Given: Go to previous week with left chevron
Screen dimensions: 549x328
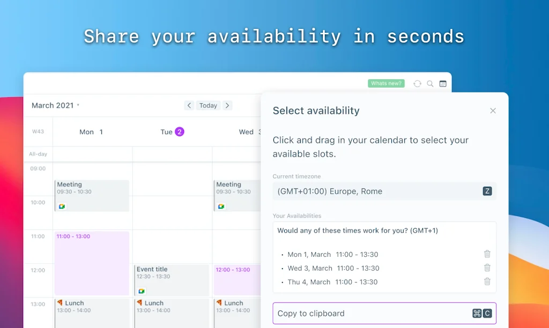Looking at the screenshot, I should coord(189,105).
